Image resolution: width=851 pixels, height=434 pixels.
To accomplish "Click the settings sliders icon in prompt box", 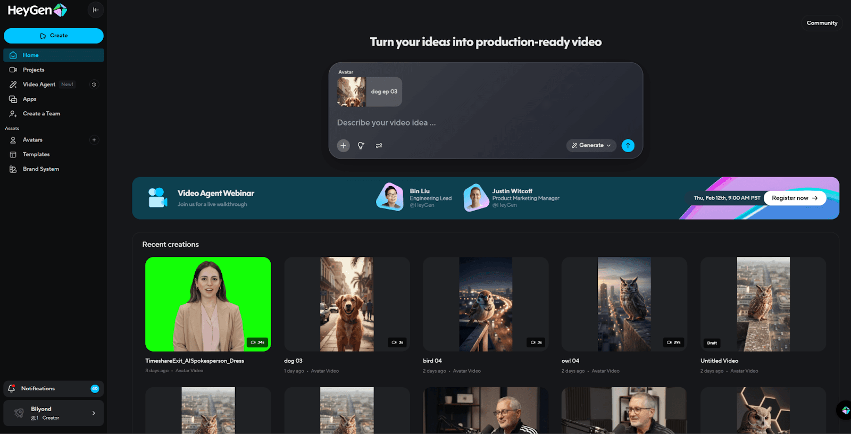I will pos(379,146).
